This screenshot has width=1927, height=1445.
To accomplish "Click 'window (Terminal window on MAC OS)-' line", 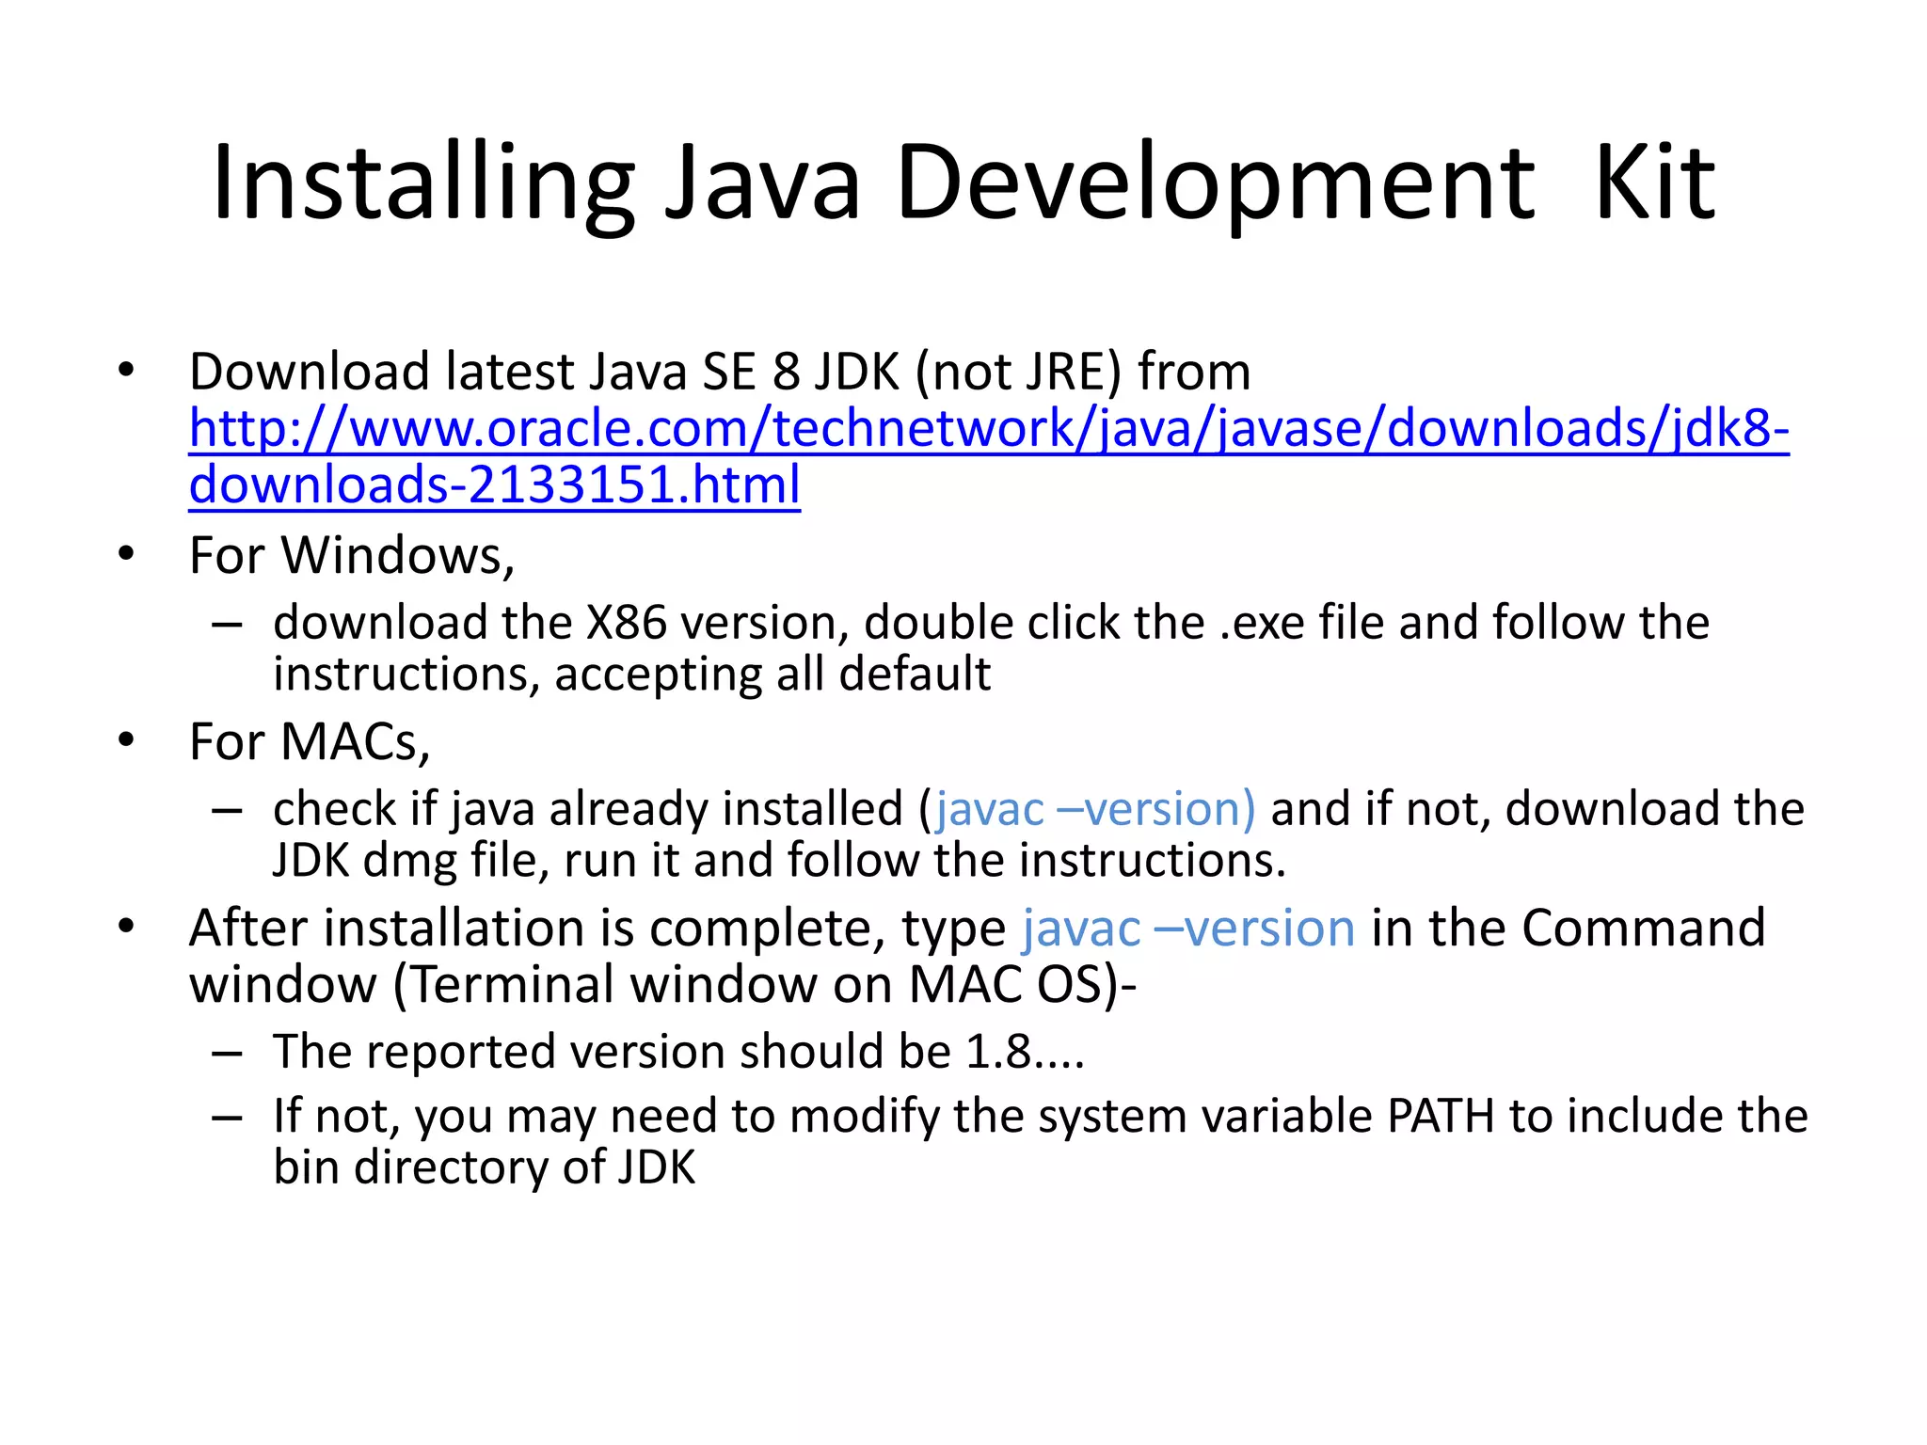I will tap(662, 985).
